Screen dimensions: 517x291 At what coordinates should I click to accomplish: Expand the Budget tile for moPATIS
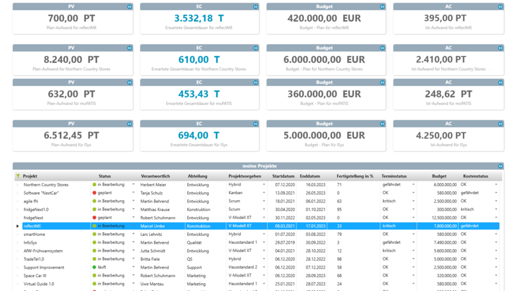click(x=382, y=82)
